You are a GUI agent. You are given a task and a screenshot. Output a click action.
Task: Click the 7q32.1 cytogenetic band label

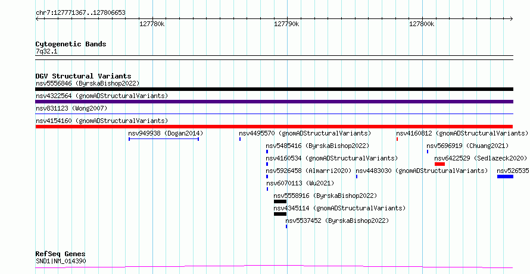(x=46, y=51)
